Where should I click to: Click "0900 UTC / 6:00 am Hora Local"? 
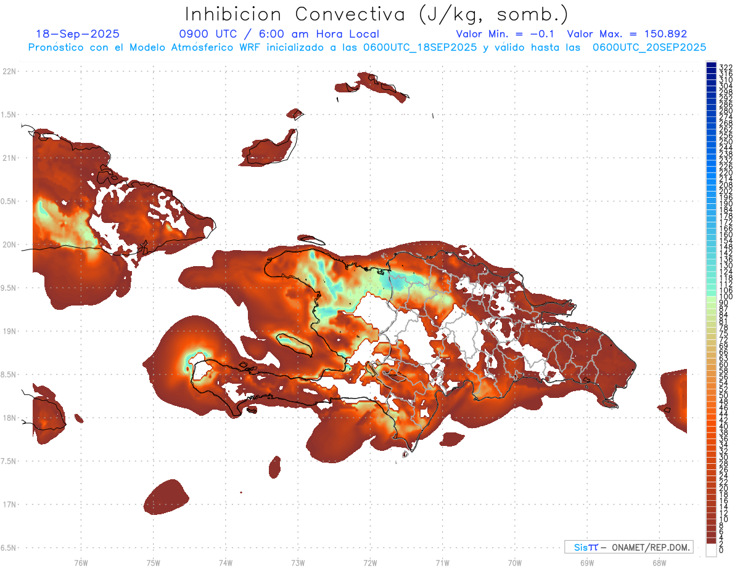(279, 34)
